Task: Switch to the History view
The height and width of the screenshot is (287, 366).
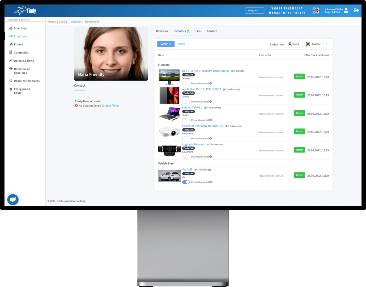Action: point(181,44)
